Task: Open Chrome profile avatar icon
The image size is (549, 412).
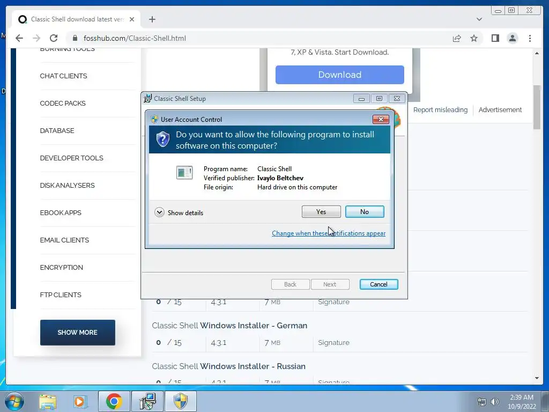Action: 512,38
